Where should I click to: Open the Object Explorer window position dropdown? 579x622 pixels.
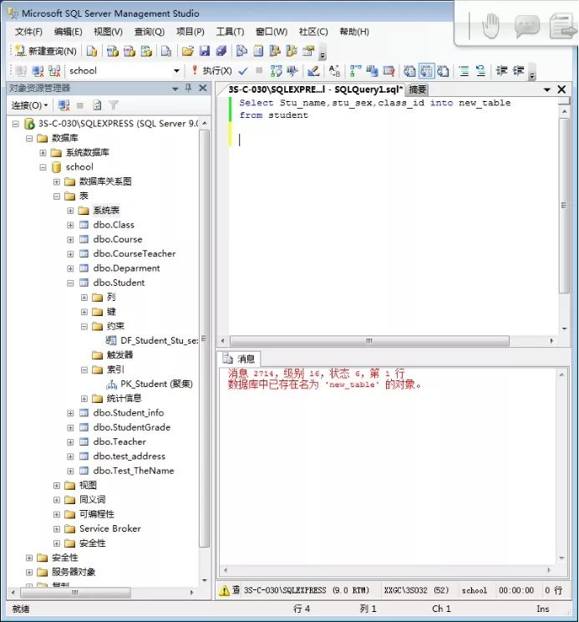coord(175,89)
